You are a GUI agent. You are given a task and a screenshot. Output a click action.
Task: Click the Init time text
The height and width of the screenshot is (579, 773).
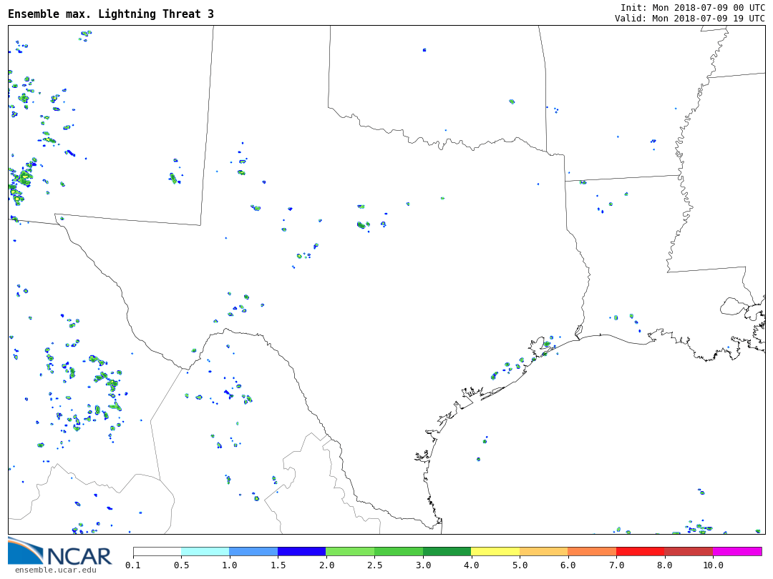click(x=692, y=8)
